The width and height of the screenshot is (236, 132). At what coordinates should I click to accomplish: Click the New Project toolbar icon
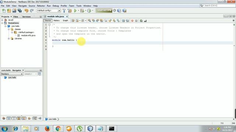click(x=9, y=11)
